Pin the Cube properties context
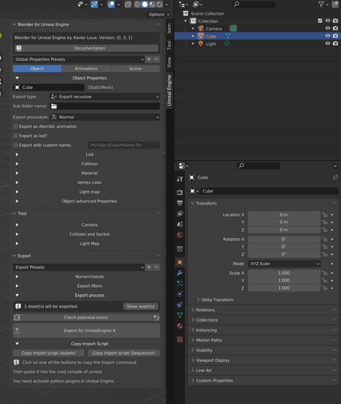The image size is (341, 404). click(335, 178)
